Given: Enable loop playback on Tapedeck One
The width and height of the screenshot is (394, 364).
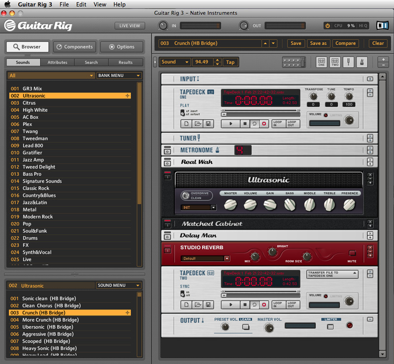Looking at the screenshot, I should (x=254, y=124).
